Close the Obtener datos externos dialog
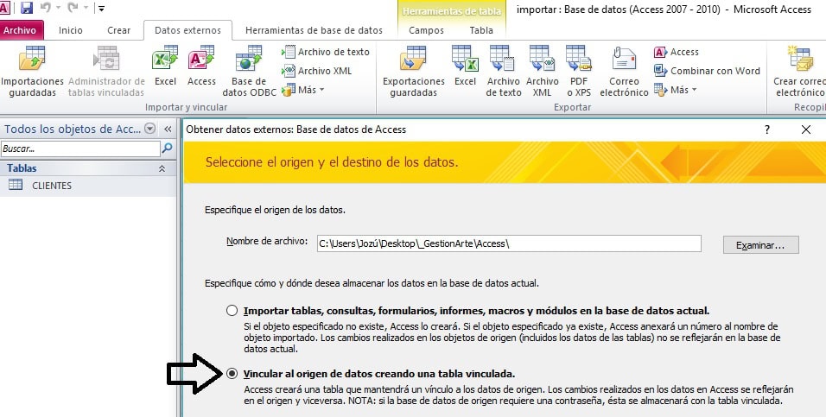Image resolution: width=826 pixels, height=417 pixels. [x=806, y=130]
